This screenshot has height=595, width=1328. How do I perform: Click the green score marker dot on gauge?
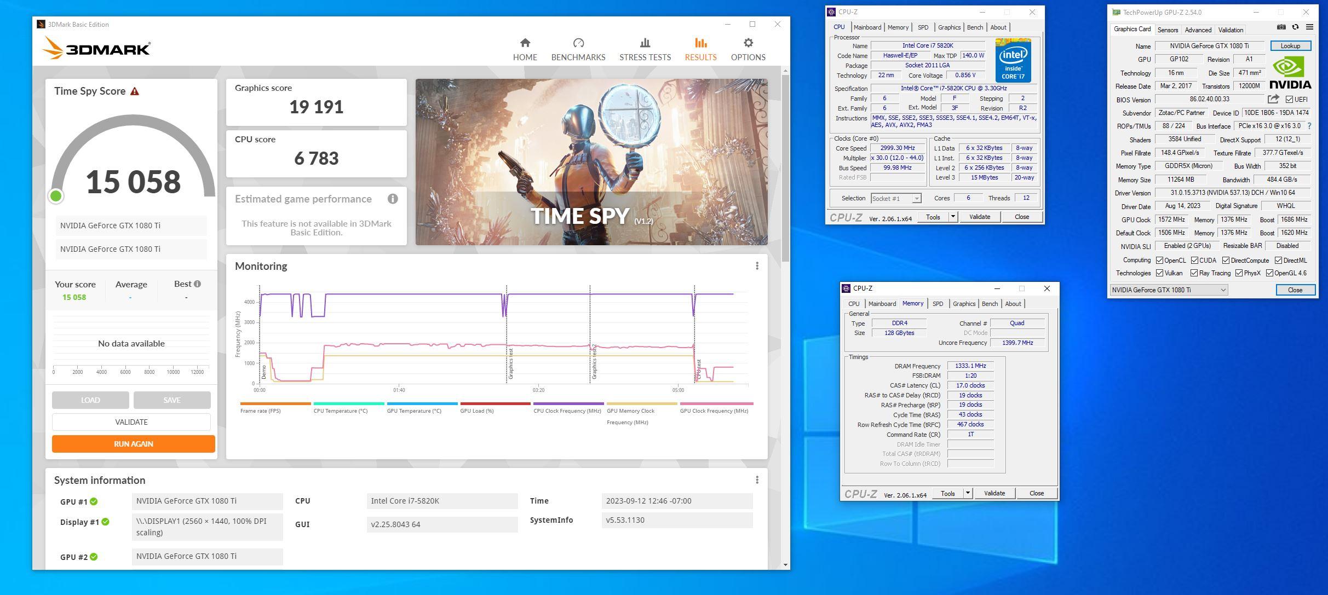(56, 196)
